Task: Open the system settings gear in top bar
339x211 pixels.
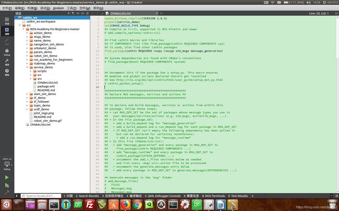Action: [x=324, y=3]
